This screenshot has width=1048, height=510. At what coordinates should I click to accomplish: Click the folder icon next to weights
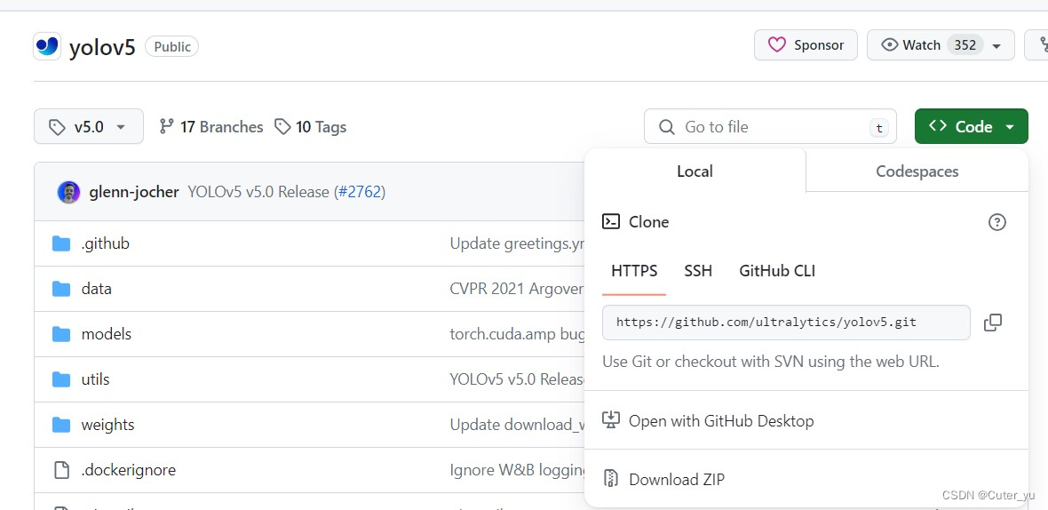click(x=61, y=425)
